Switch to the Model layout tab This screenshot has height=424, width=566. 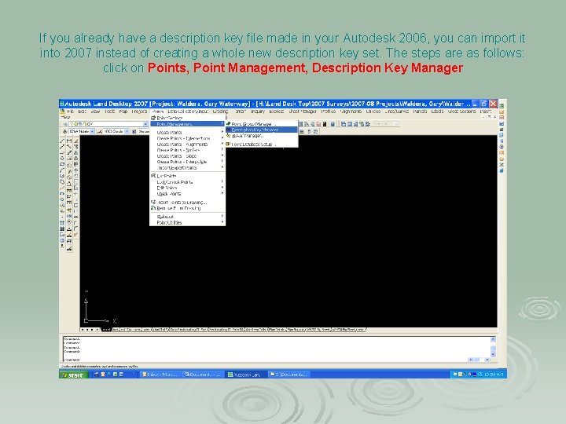(106, 330)
